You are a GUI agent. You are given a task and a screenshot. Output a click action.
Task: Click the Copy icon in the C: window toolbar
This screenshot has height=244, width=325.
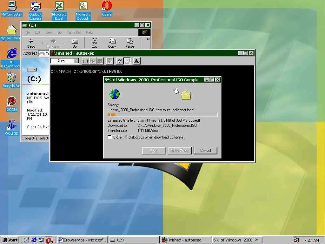pyautogui.click(x=112, y=43)
